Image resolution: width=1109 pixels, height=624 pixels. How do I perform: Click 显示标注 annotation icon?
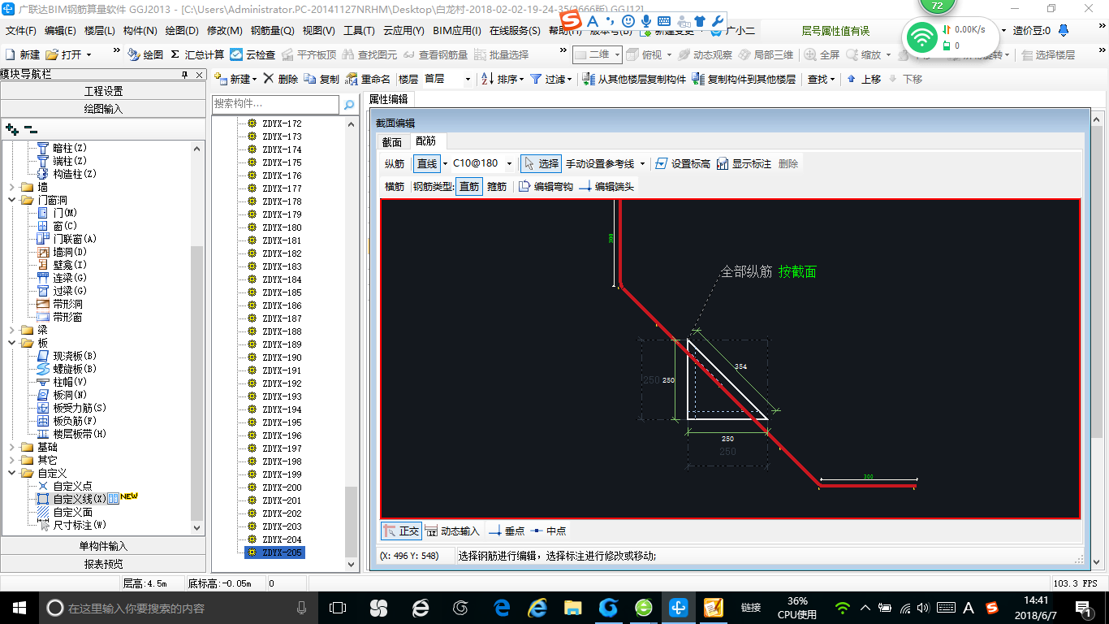[x=723, y=163]
